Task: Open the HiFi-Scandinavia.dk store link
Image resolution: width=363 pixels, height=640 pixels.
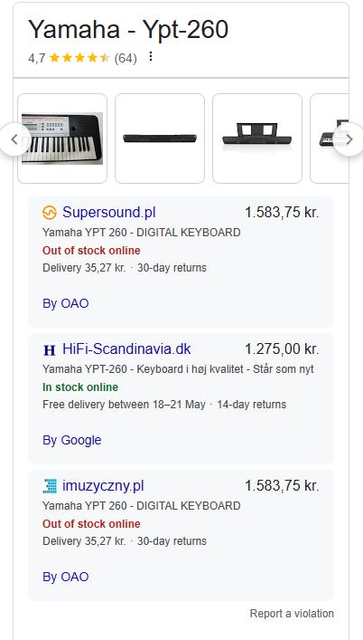Action: pyautogui.click(x=126, y=349)
